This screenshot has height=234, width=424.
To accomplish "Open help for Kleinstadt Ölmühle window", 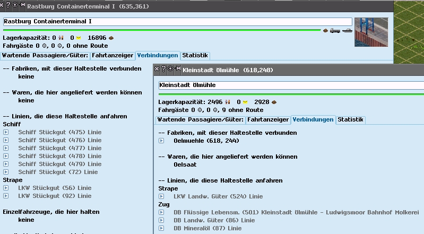I will (163, 69).
